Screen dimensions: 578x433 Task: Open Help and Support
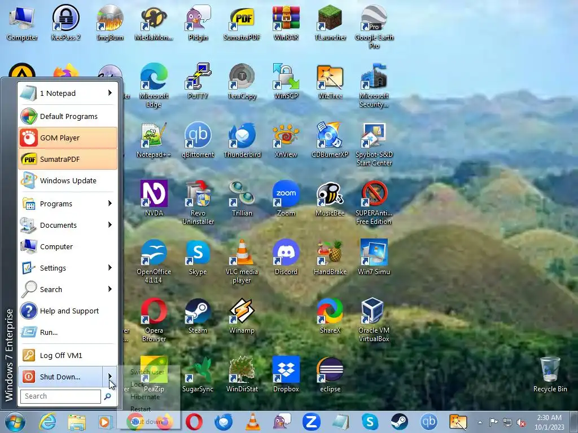coord(68,311)
